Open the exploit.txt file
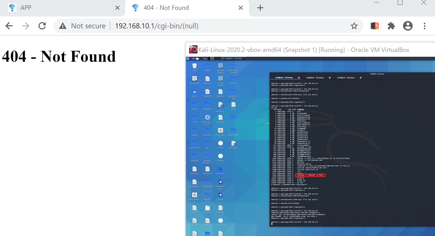 pos(220,93)
